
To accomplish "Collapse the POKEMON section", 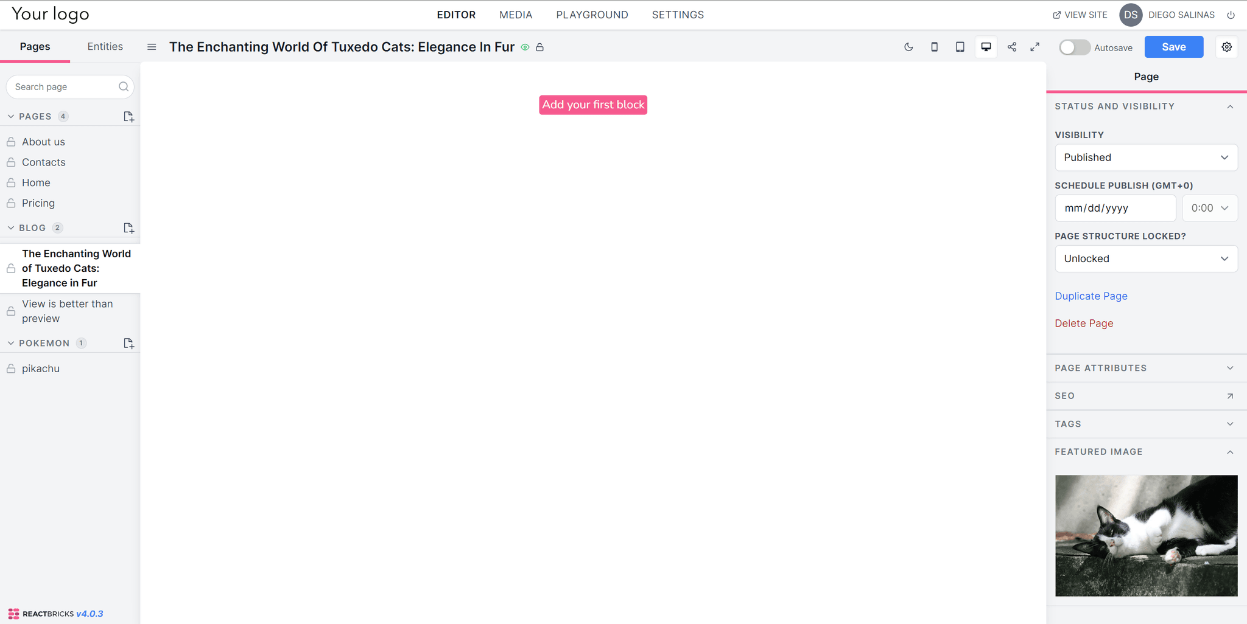I will tap(11, 343).
